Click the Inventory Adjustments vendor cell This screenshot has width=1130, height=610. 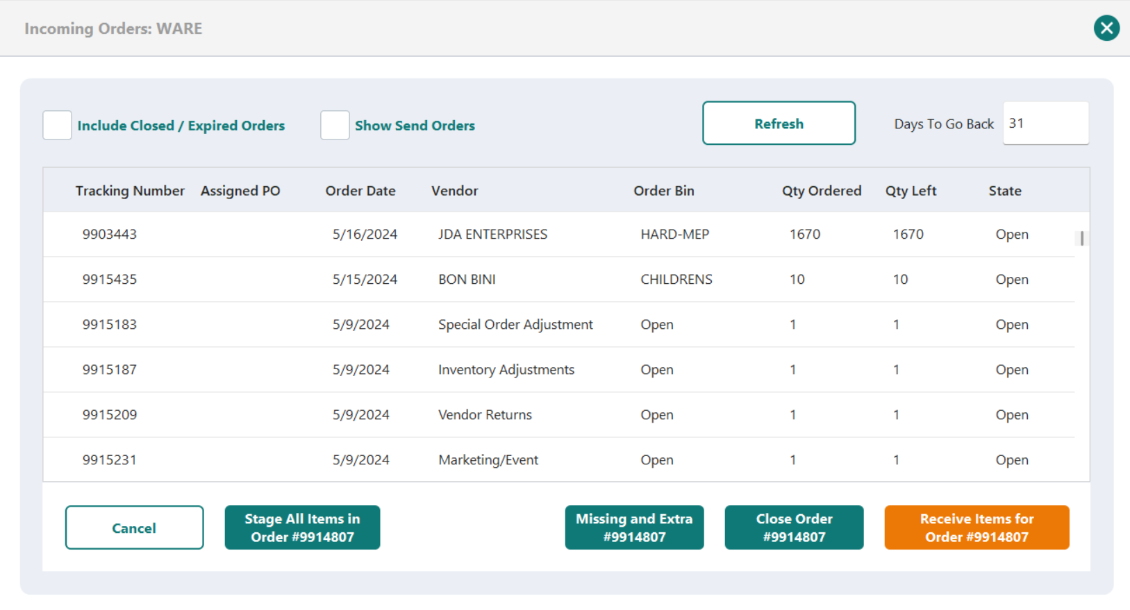coord(506,370)
